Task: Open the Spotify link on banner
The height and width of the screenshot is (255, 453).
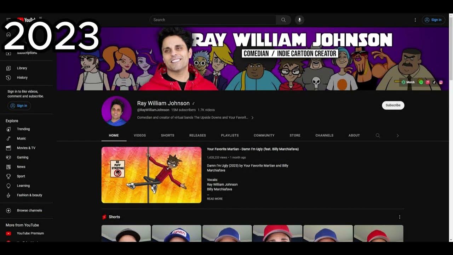Action: pos(421,82)
